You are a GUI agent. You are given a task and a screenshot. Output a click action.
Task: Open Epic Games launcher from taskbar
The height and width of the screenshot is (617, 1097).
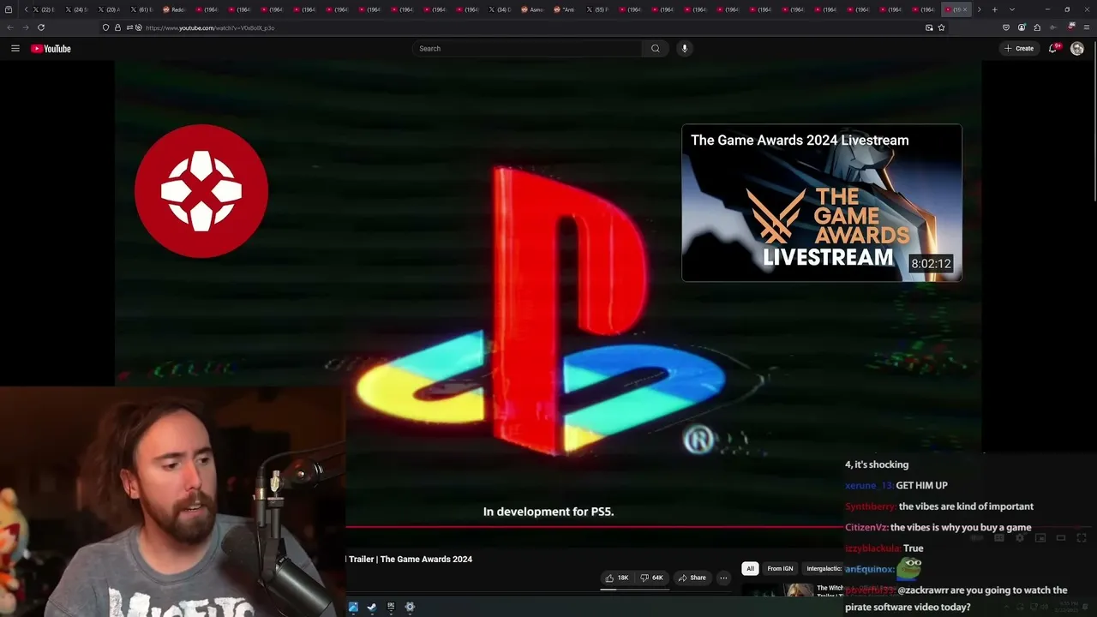(391, 607)
